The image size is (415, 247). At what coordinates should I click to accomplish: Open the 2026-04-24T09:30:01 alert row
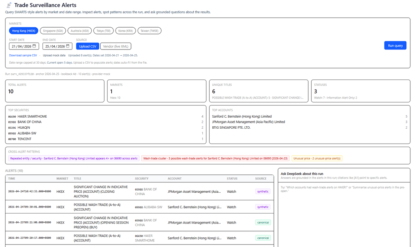tap(140, 207)
